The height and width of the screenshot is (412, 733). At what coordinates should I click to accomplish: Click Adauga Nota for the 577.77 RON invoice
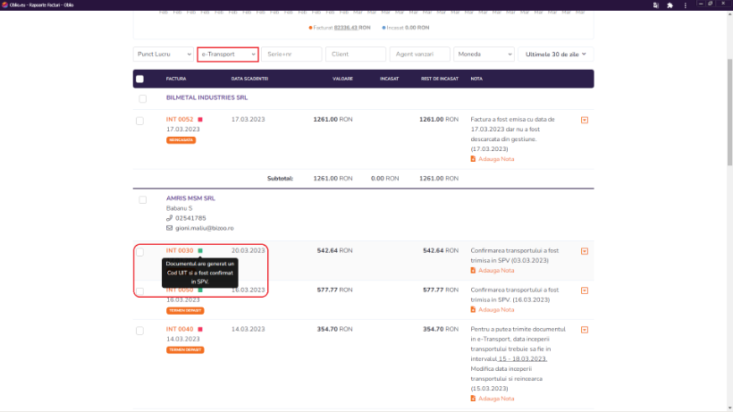click(x=496, y=310)
